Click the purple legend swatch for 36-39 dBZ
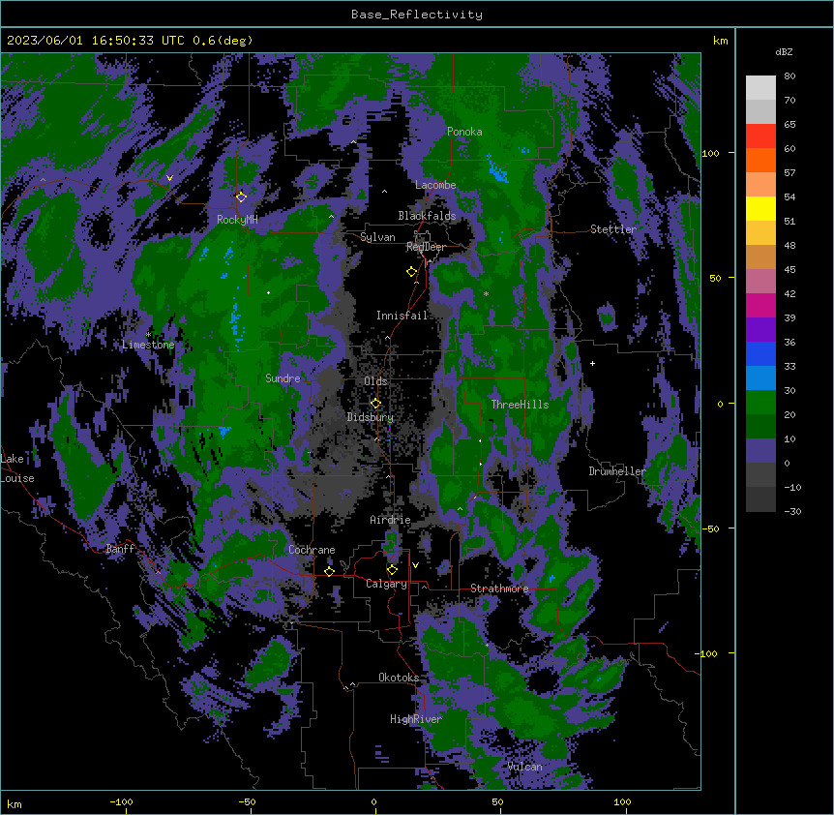The image size is (834, 815). tap(760, 330)
